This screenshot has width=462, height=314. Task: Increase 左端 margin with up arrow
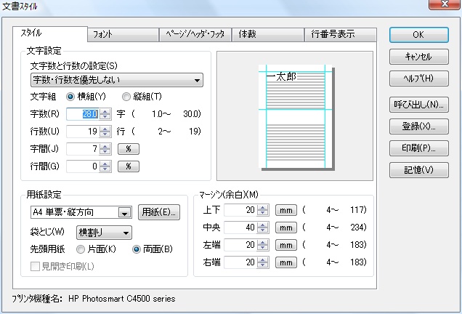pyautogui.click(x=262, y=242)
